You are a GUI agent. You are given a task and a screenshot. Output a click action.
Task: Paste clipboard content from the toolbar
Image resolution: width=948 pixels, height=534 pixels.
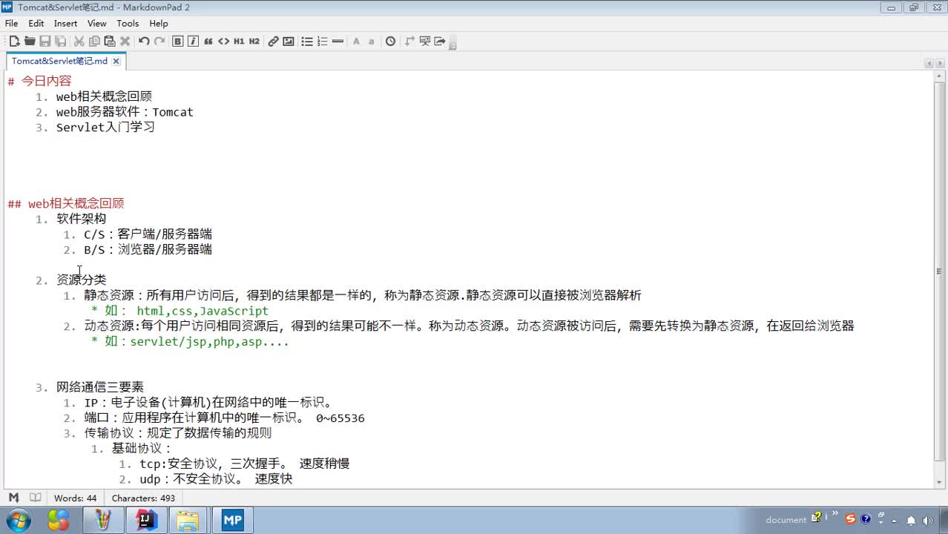tap(110, 42)
